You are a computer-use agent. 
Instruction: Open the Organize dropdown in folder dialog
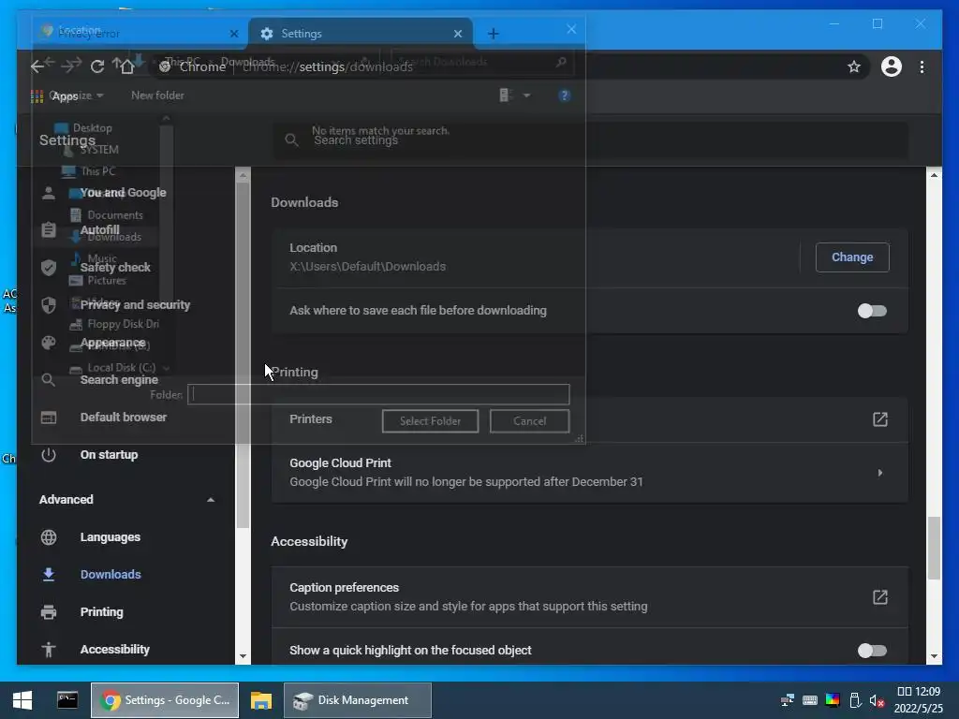point(77,95)
